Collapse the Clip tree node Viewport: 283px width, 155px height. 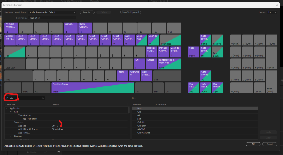pos(11,112)
